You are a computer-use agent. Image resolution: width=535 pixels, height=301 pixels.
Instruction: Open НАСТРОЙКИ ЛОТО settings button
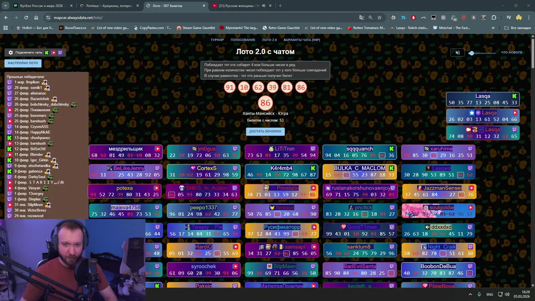pos(23,63)
